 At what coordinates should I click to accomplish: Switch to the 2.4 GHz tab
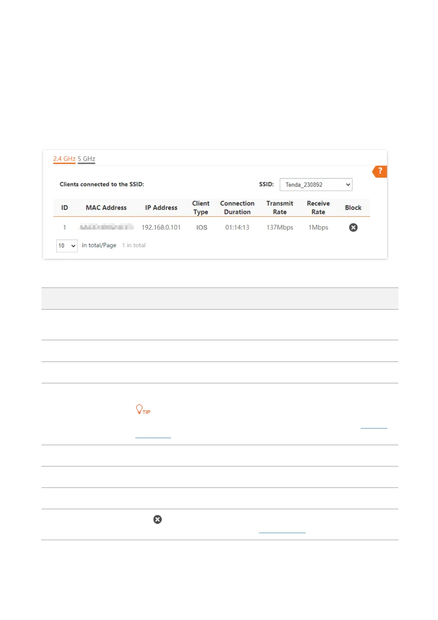pos(64,159)
